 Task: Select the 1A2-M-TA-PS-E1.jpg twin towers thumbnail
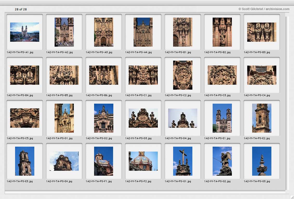tap(222, 118)
